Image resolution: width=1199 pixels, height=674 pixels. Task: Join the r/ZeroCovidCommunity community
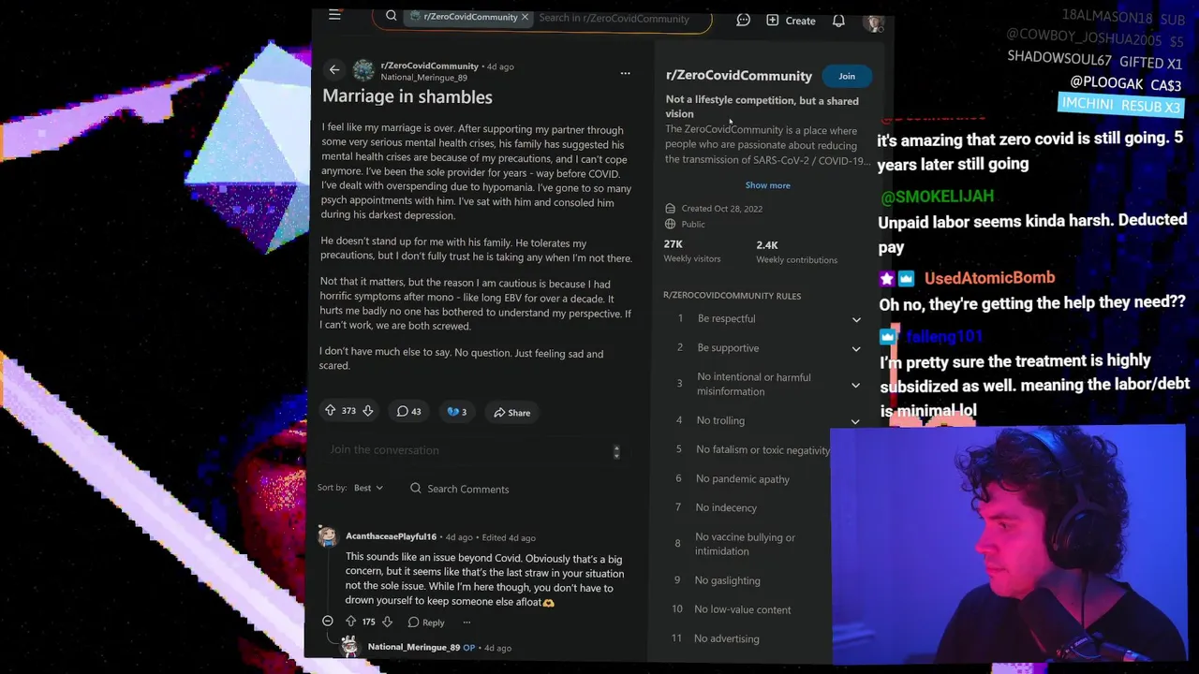pyautogui.click(x=846, y=76)
